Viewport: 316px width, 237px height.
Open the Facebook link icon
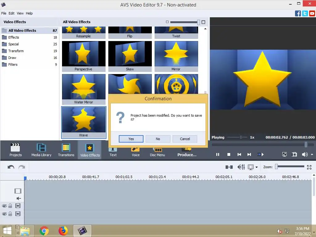point(298,14)
